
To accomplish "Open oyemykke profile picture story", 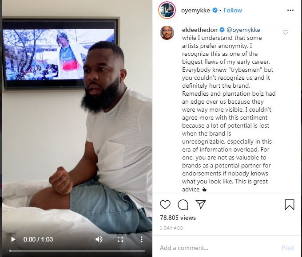I will coord(167,10).
